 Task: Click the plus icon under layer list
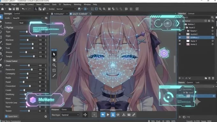(x=180, y=78)
